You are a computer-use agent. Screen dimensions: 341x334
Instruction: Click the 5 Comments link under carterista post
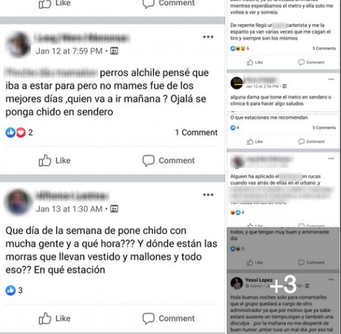pyautogui.click(x=324, y=48)
